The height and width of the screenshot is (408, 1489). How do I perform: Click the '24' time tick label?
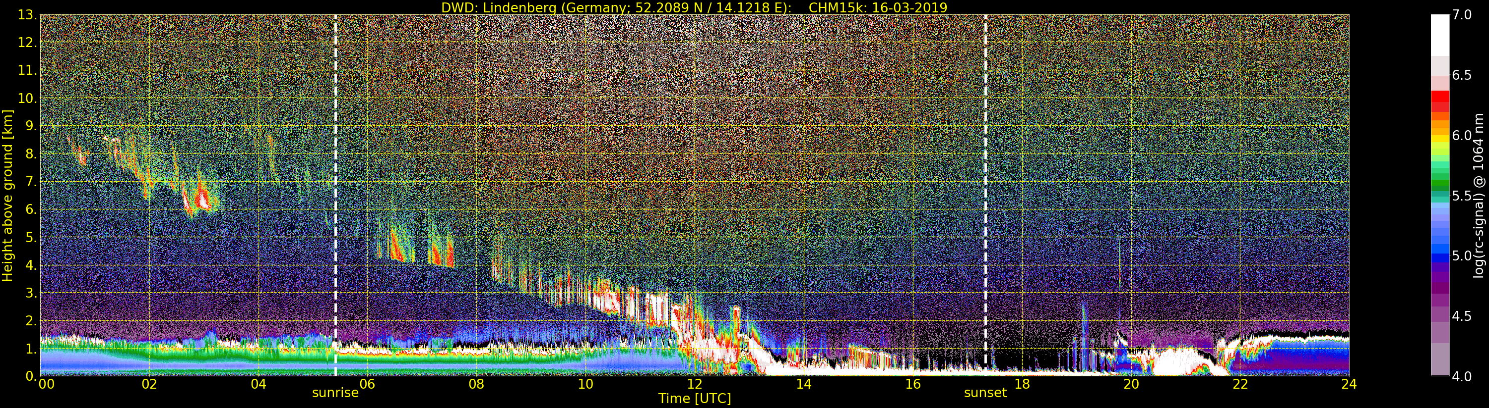coord(1349,384)
